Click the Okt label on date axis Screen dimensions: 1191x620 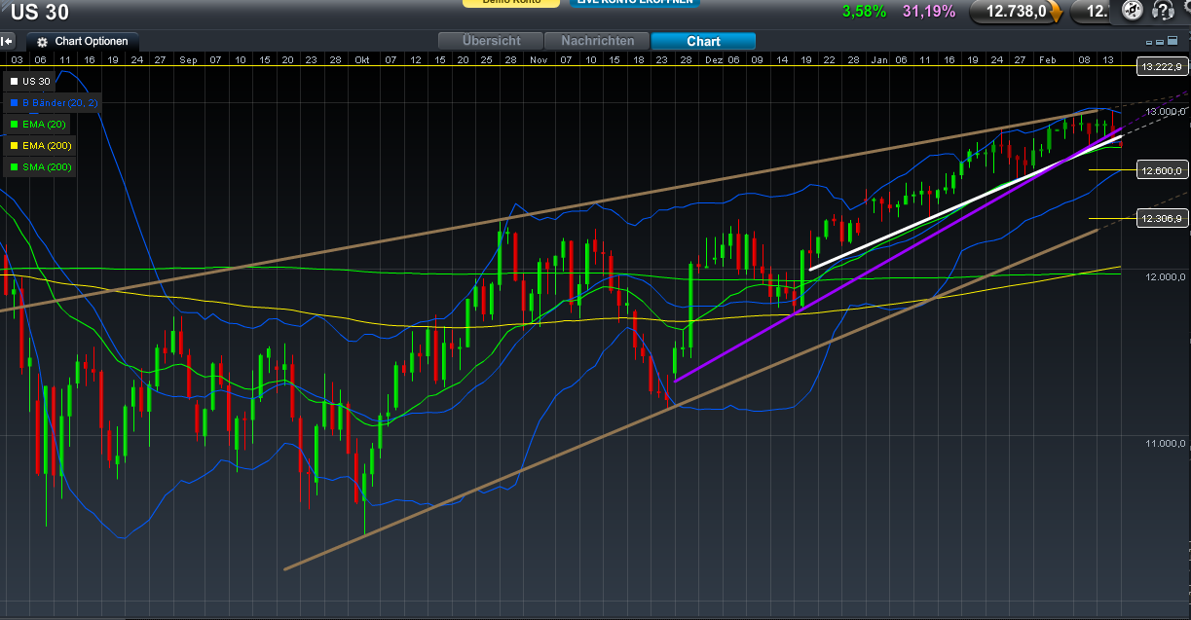[362, 59]
